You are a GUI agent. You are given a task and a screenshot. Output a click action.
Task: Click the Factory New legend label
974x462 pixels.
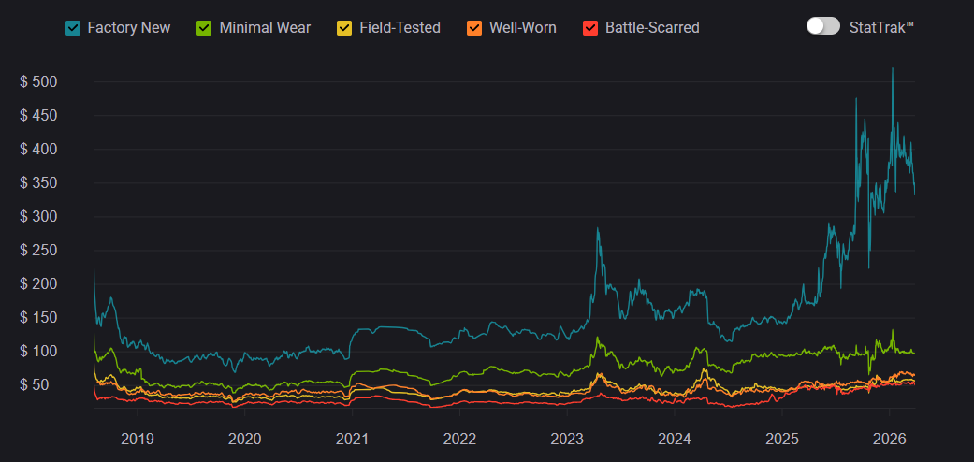[129, 27]
